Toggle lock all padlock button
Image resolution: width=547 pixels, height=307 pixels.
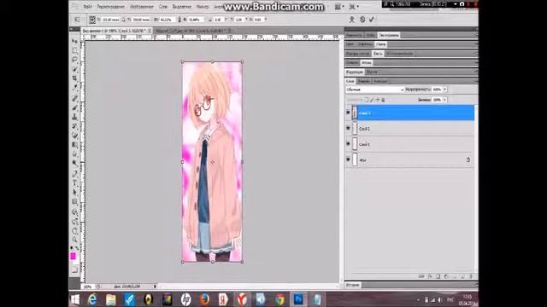383,100
